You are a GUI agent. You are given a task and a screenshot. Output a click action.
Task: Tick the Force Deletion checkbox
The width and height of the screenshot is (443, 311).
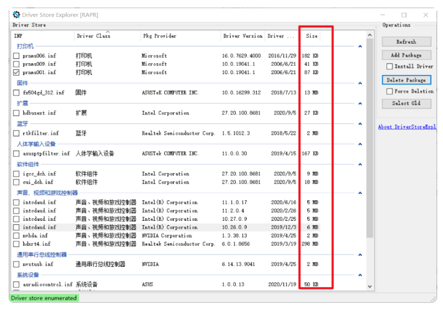[390, 91]
